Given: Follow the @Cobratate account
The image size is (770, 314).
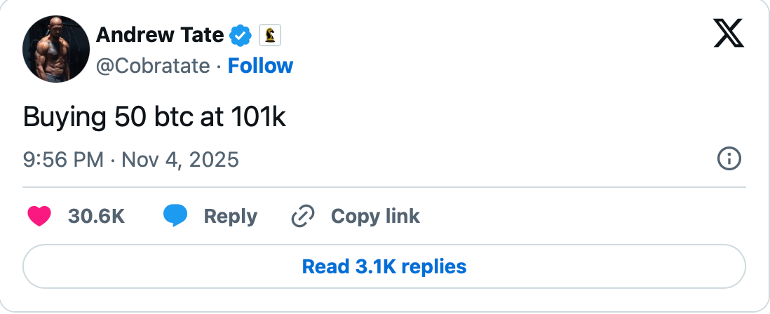Looking at the screenshot, I should point(260,66).
